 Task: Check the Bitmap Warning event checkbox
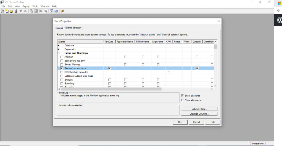pos(62,64)
